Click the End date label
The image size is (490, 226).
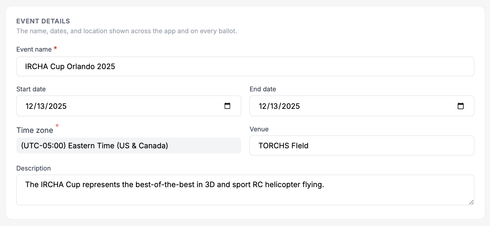coord(263,89)
